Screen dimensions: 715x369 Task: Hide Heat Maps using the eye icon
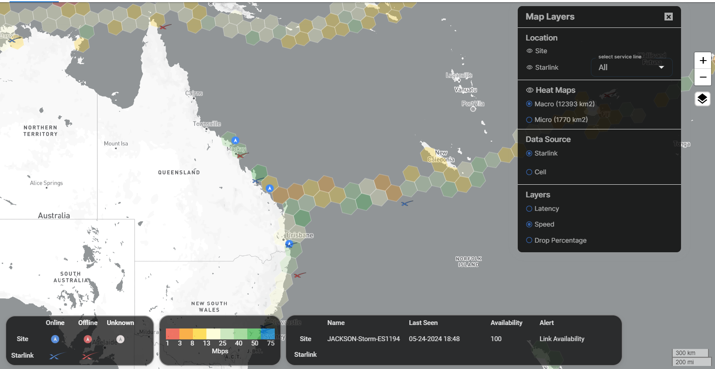530,90
